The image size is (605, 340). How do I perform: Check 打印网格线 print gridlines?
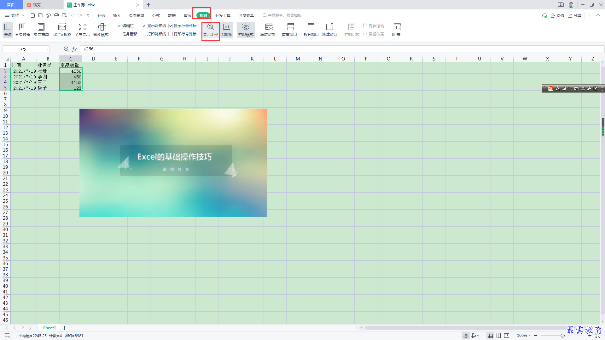click(x=144, y=34)
